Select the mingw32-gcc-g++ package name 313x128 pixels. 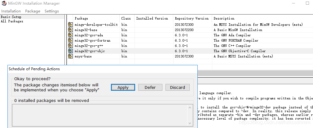[89, 46]
